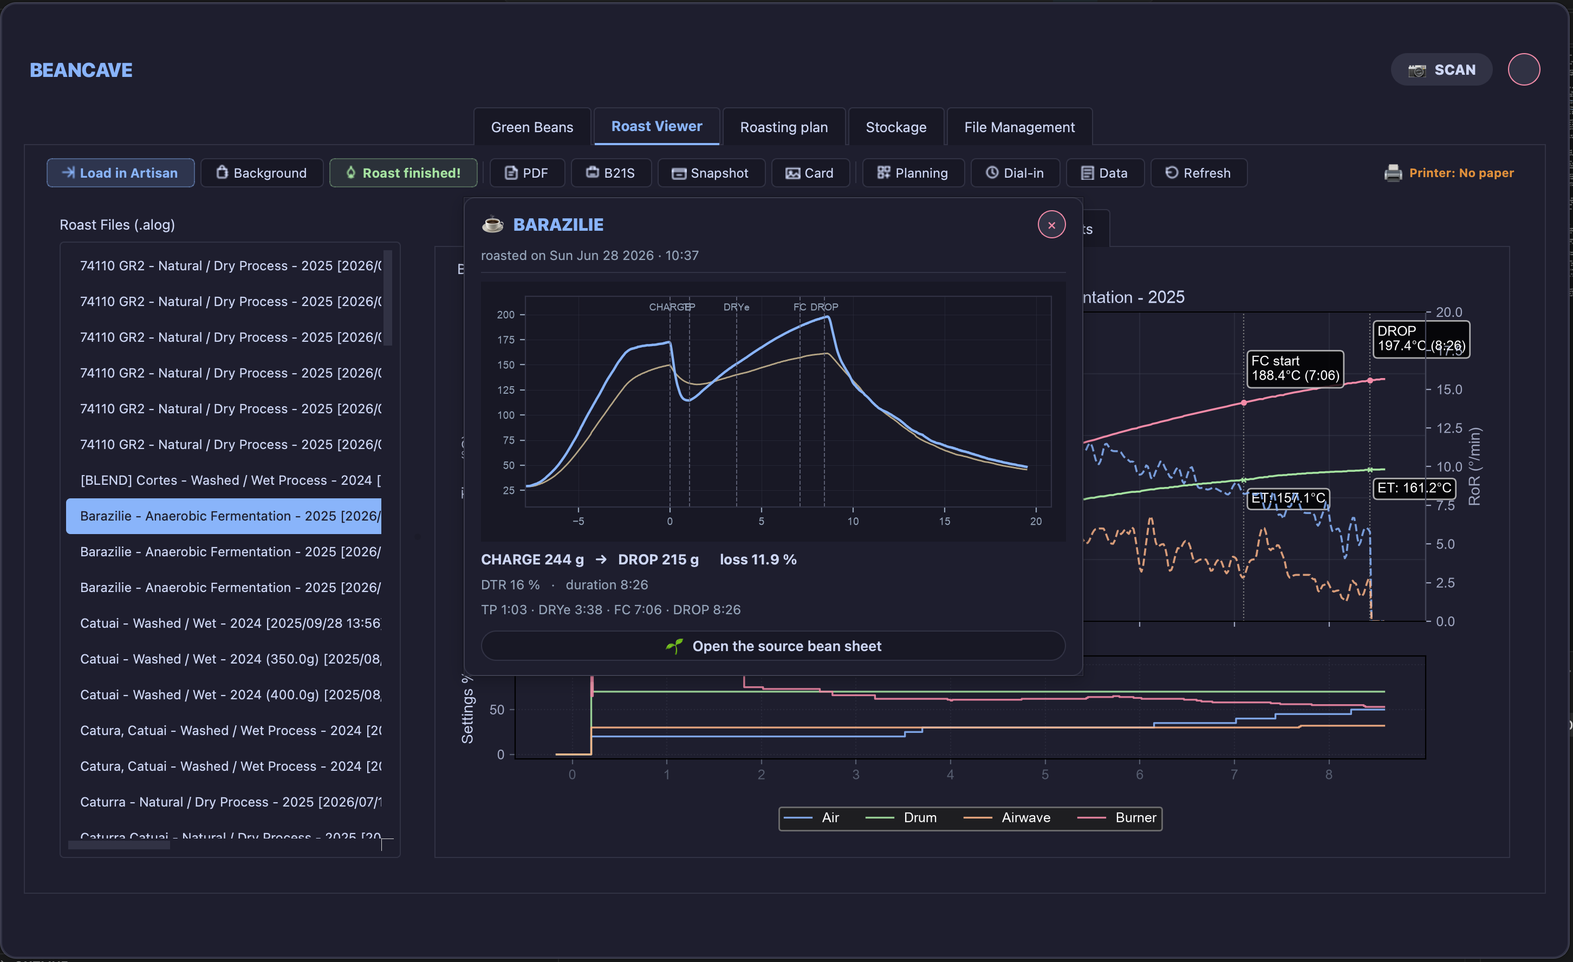Close the BARAZILIE roast card popup
This screenshot has height=962, width=1573.
tap(1051, 225)
